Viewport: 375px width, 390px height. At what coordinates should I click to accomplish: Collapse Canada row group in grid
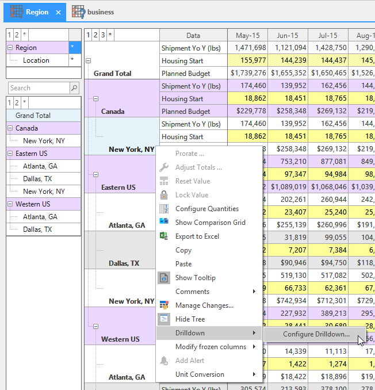(x=95, y=99)
